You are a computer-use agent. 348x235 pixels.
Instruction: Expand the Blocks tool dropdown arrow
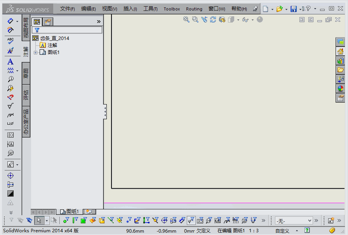point(17,165)
